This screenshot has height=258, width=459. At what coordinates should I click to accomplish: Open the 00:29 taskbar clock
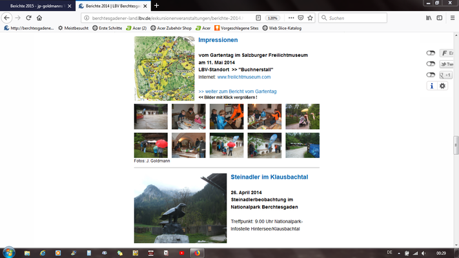click(441, 253)
